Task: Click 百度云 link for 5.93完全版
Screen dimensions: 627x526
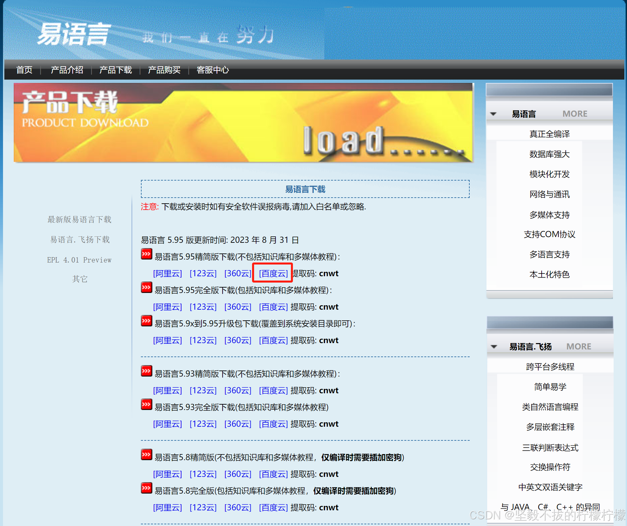Action: 273,424
